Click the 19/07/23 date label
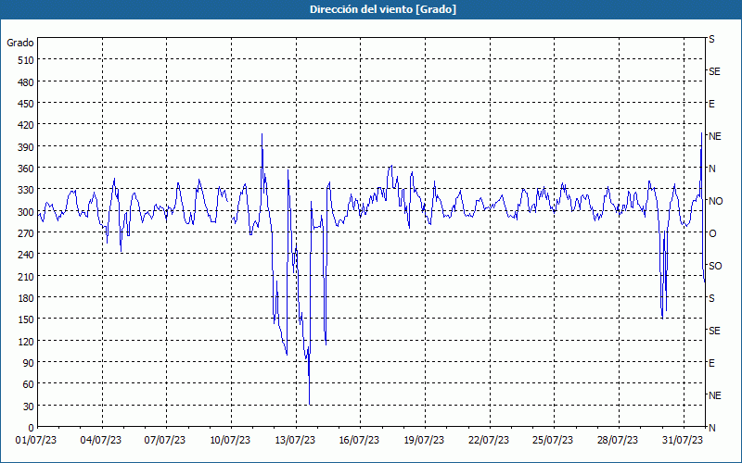The height and width of the screenshot is (463, 742). pyautogui.click(x=424, y=441)
